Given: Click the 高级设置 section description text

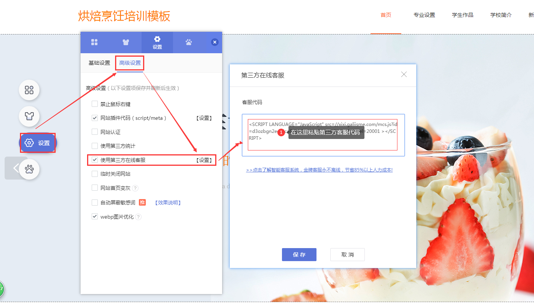Looking at the screenshot, I should 133,88.
